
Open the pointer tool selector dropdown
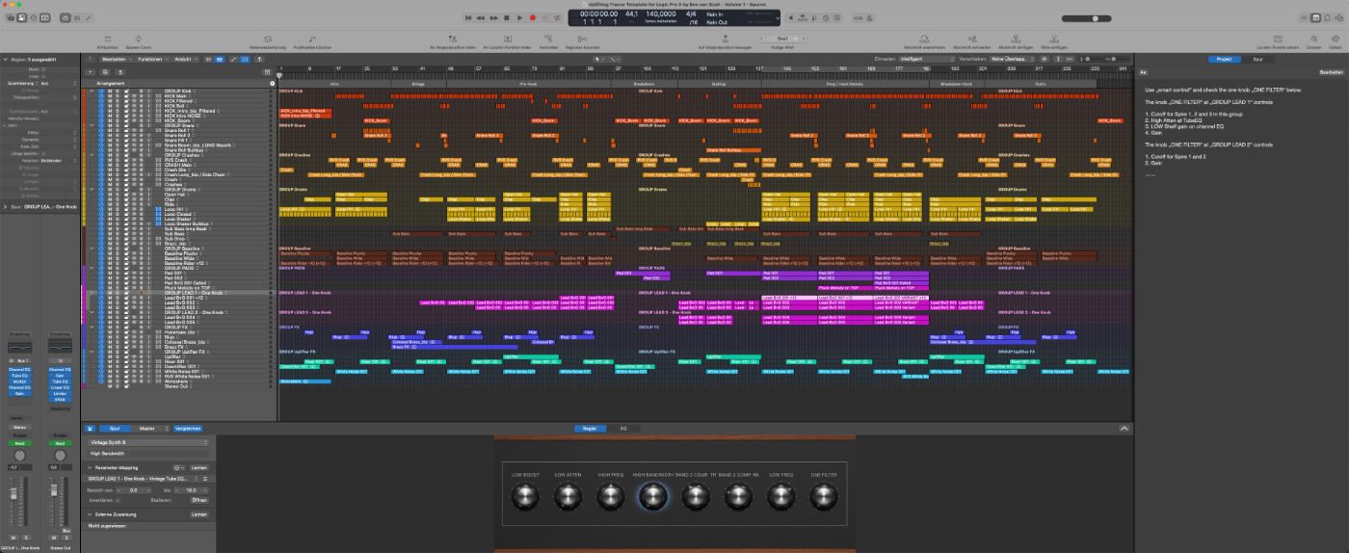pyautogui.click(x=598, y=59)
